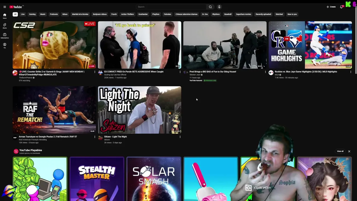Click the Members only badge
The height and width of the screenshot is (201, 357).
(210, 80)
